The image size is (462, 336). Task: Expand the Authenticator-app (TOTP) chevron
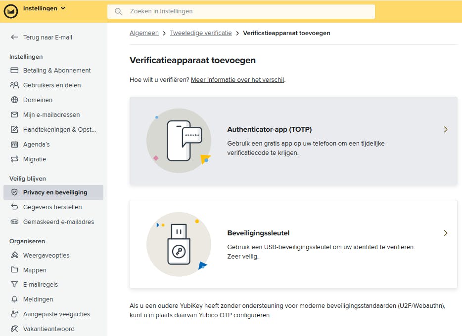tap(446, 130)
